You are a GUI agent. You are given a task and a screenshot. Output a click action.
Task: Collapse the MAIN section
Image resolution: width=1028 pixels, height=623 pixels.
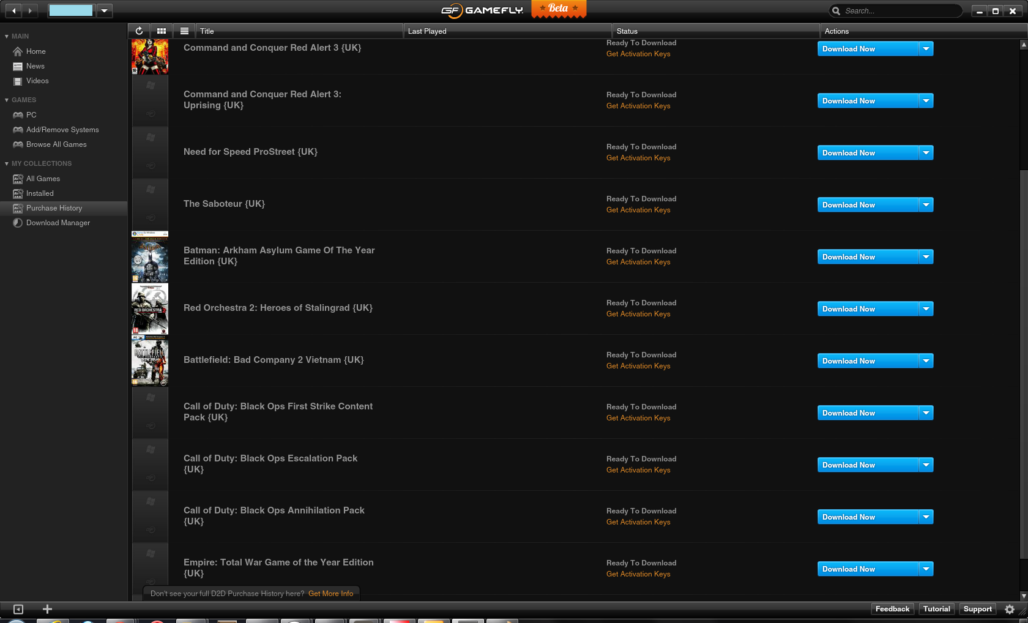(x=7, y=37)
